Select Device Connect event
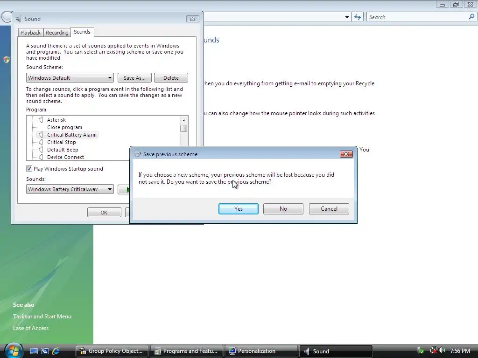Screen dimensions: 478x358 pos(65,157)
